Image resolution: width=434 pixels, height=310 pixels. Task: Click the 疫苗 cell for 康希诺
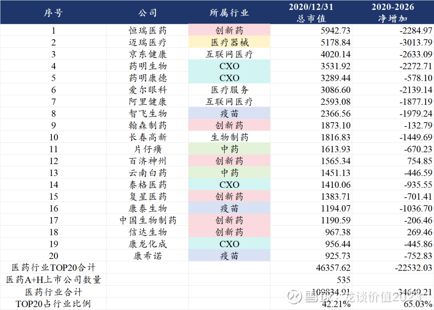point(229,256)
